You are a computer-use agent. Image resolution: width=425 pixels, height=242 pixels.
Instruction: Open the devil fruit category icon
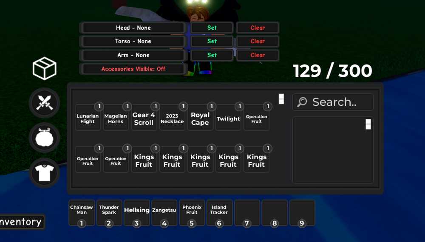point(45,138)
